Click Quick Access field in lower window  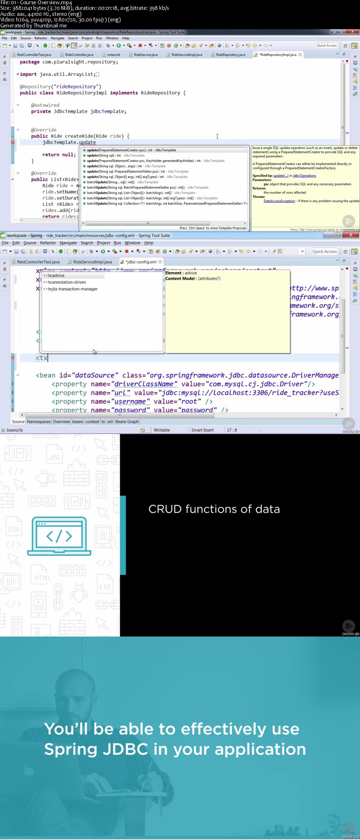324,252
